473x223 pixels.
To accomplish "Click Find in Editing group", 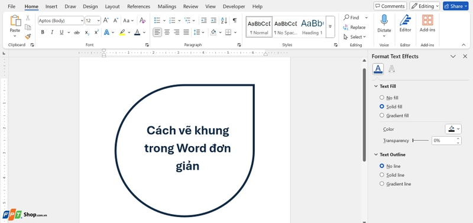I will tap(351, 18).
